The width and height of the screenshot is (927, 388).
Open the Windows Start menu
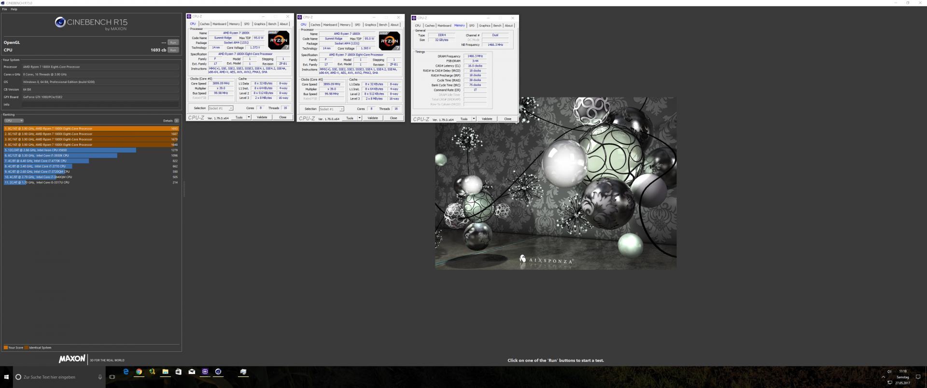6,377
